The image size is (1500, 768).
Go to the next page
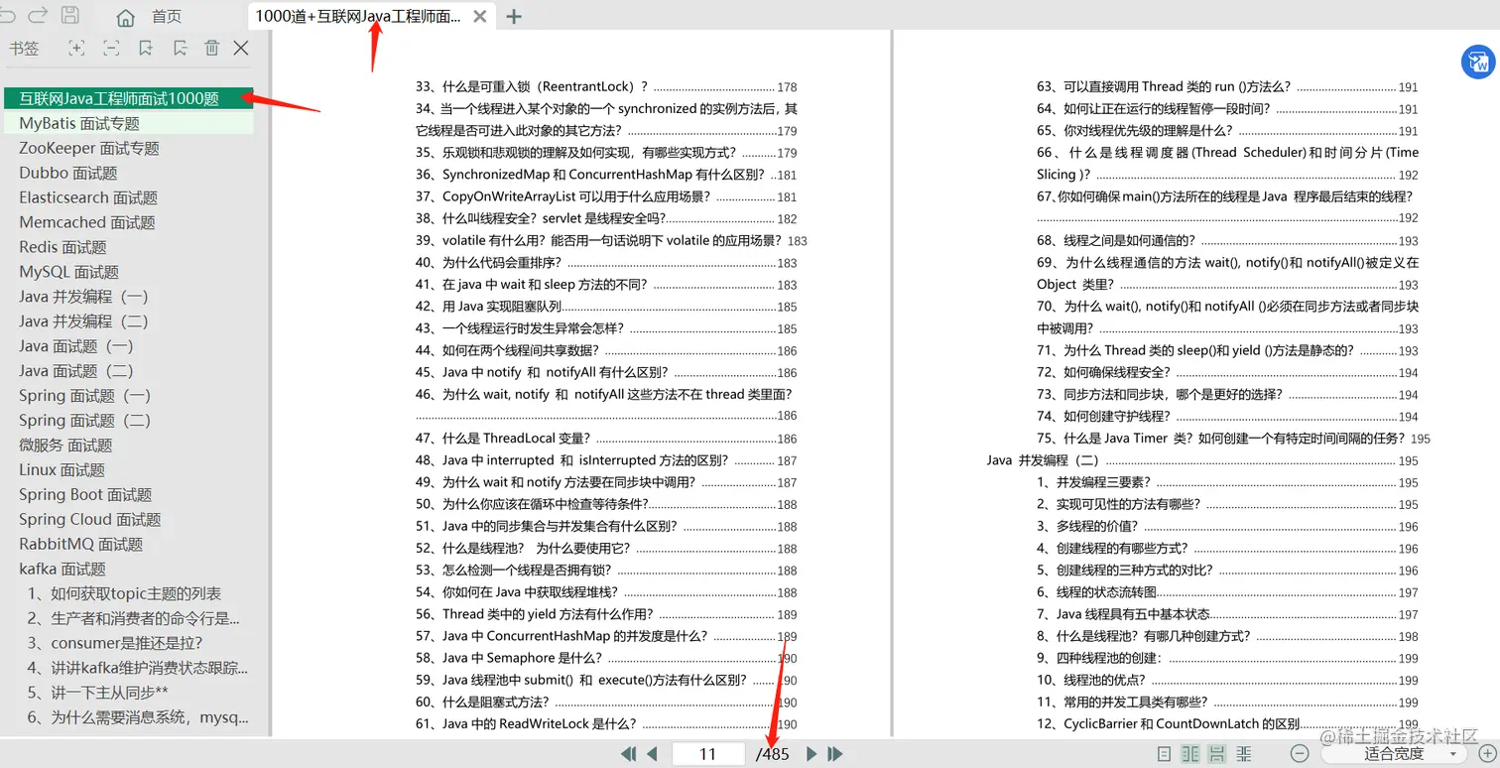click(812, 754)
